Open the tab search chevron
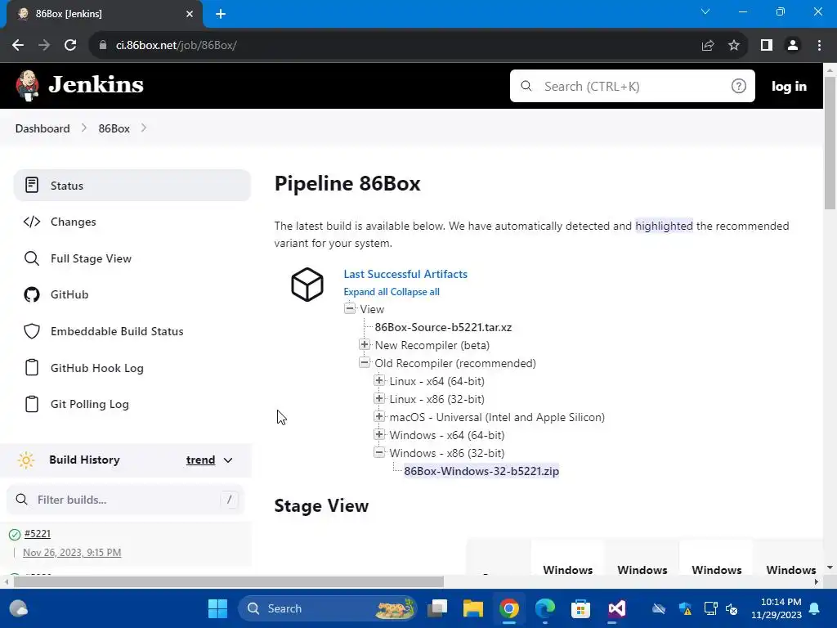Image resolution: width=837 pixels, height=628 pixels. tap(705, 11)
